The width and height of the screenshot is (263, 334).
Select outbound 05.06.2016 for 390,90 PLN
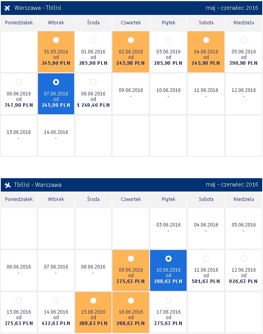point(244,40)
